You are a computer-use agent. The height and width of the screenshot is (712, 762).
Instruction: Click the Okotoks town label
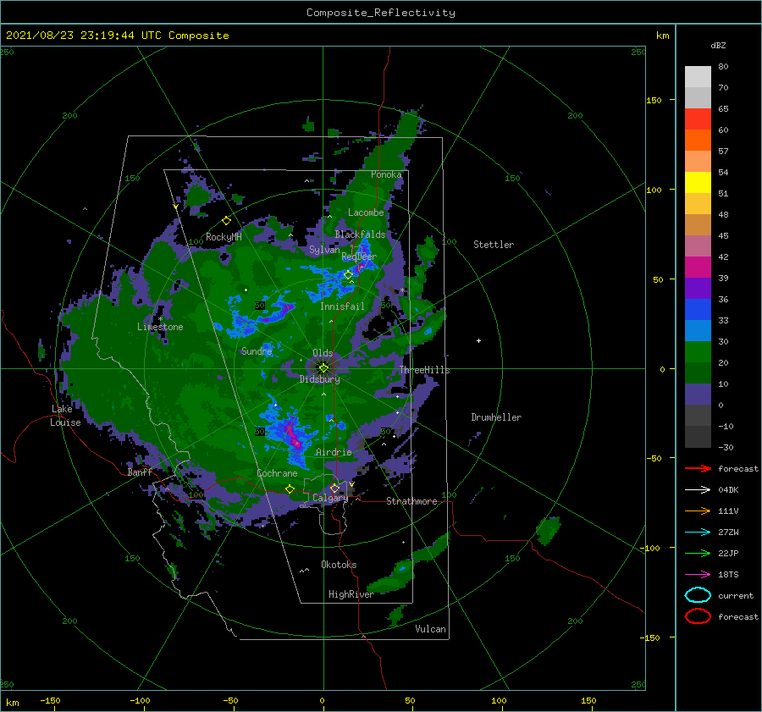click(339, 565)
